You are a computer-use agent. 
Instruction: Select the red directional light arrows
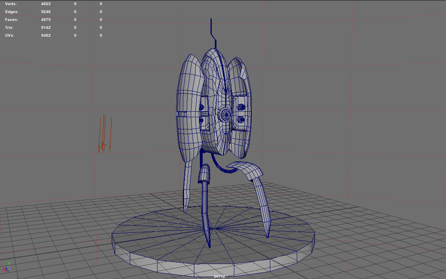105,133
